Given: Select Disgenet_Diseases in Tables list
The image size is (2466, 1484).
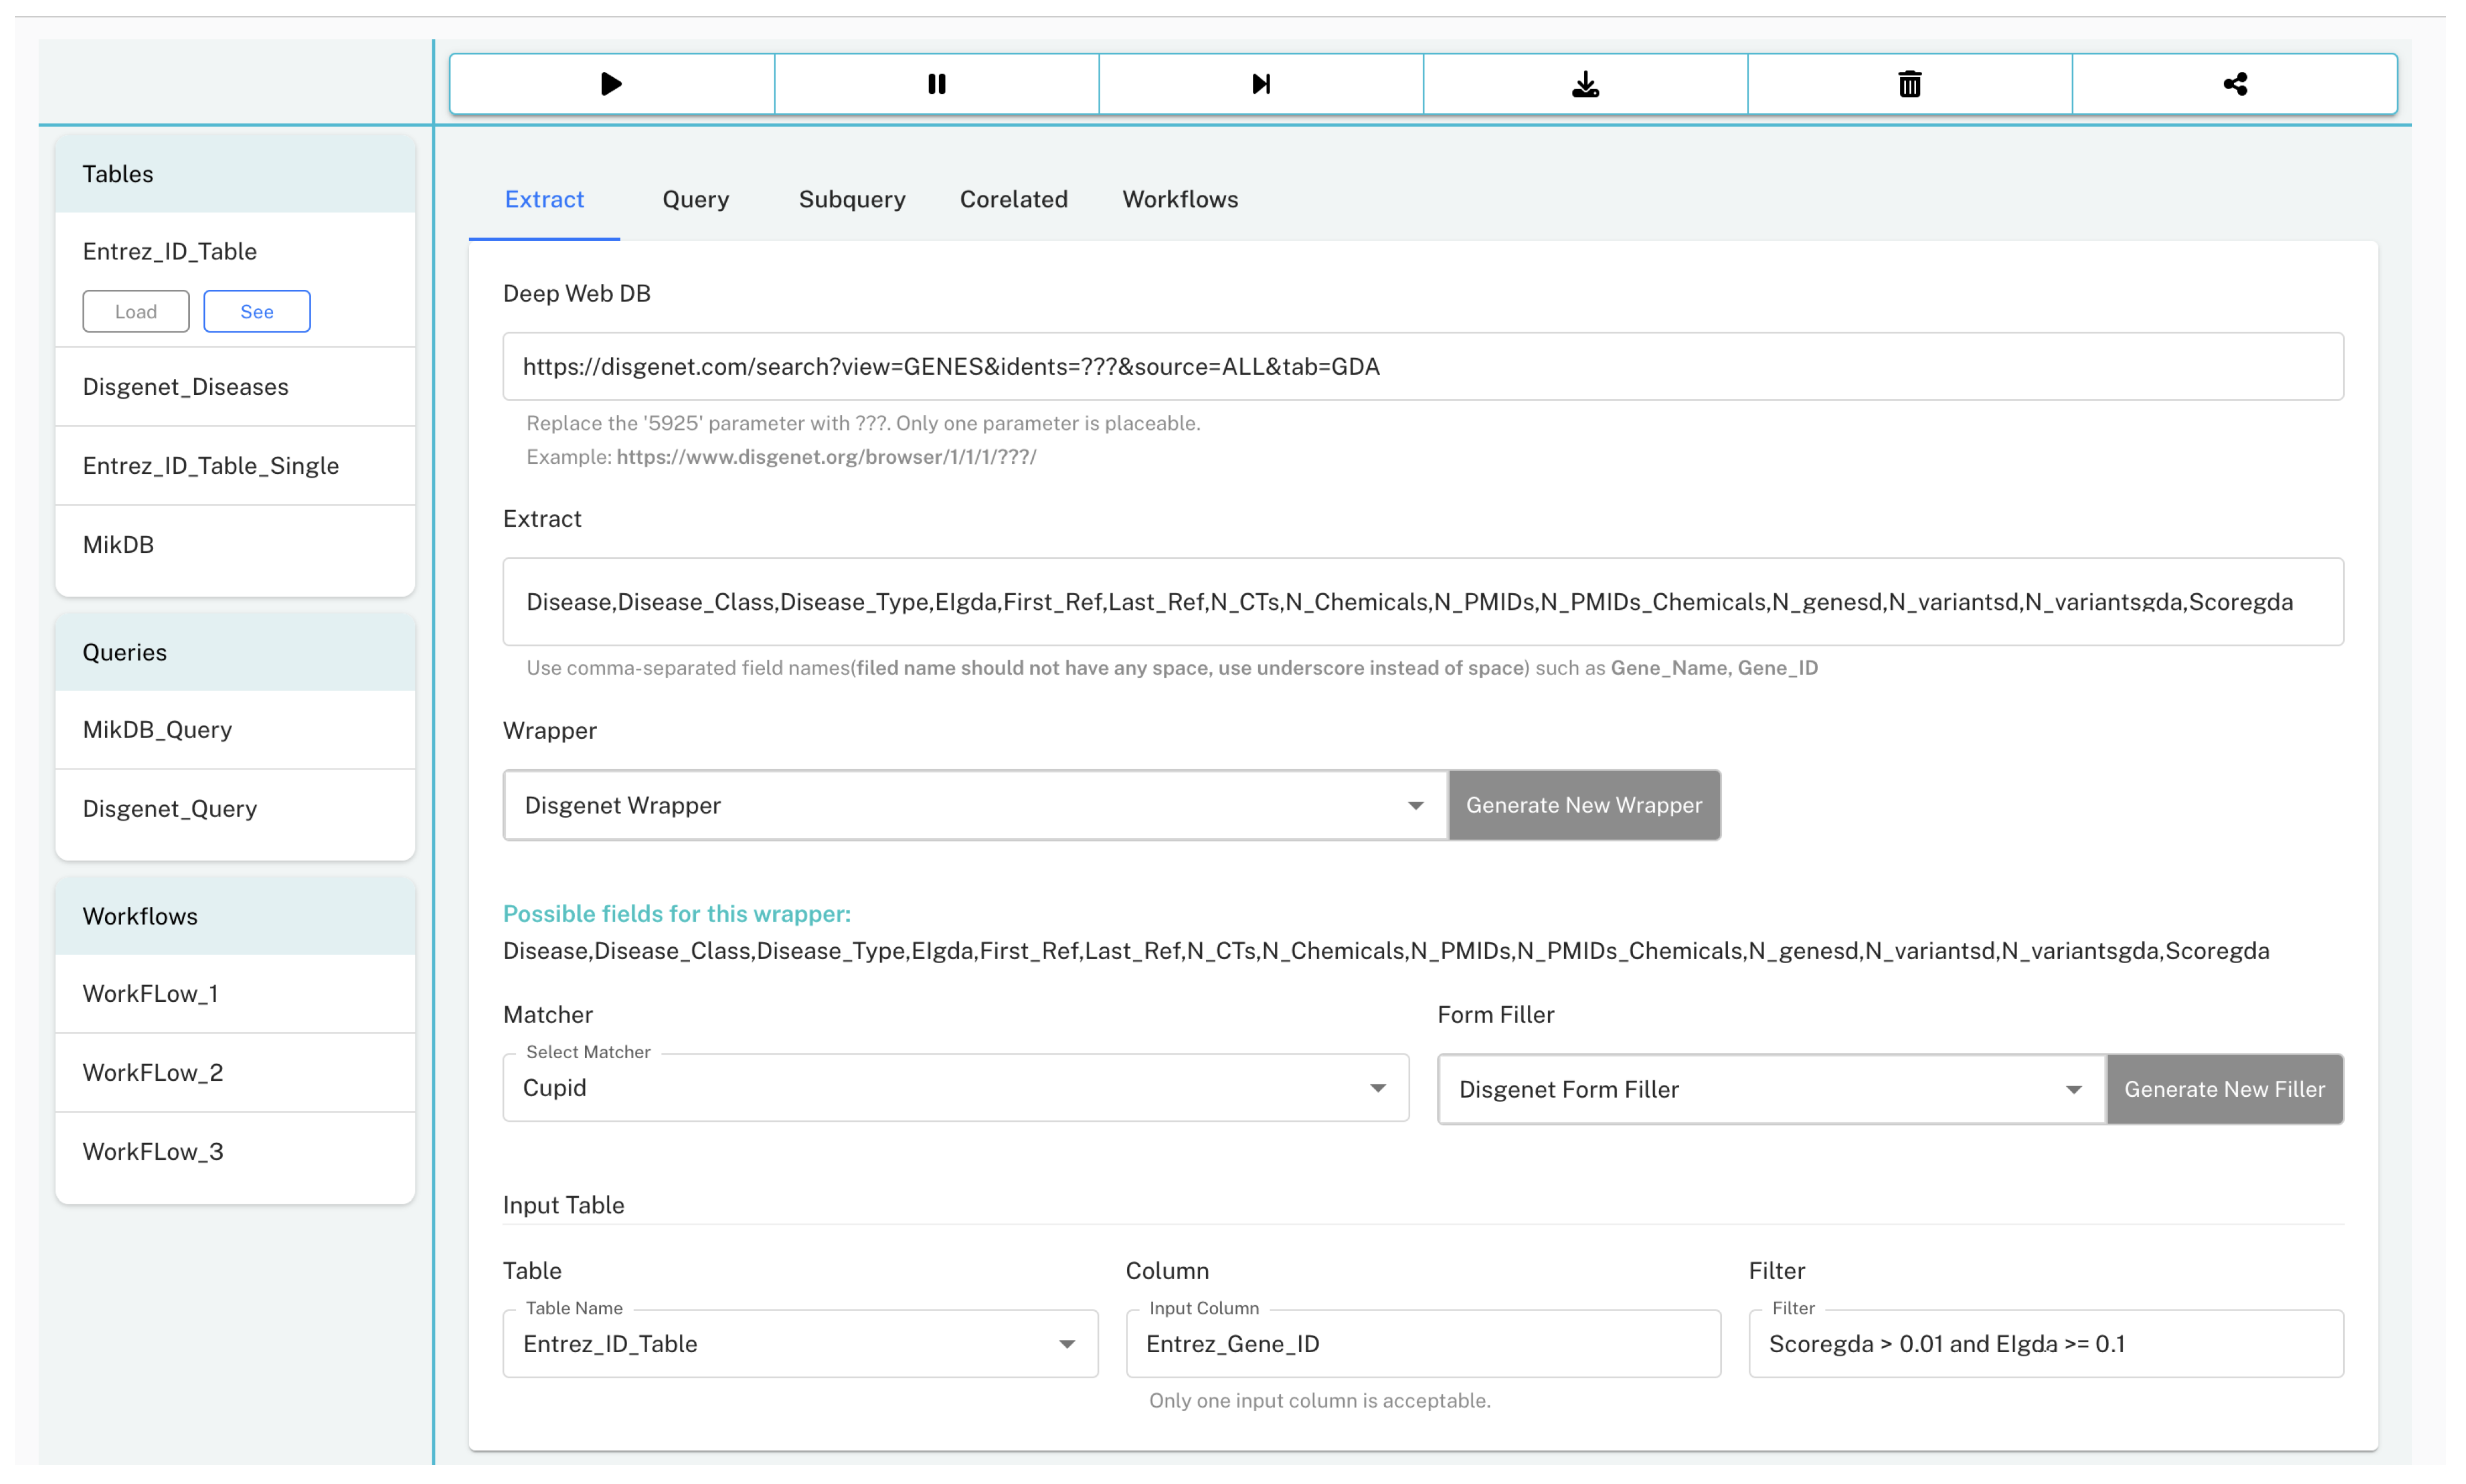Looking at the screenshot, I should point(185,387).
